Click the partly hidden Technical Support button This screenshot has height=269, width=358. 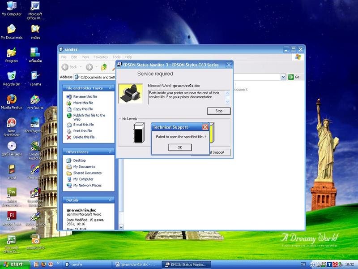tap(218, 152)
